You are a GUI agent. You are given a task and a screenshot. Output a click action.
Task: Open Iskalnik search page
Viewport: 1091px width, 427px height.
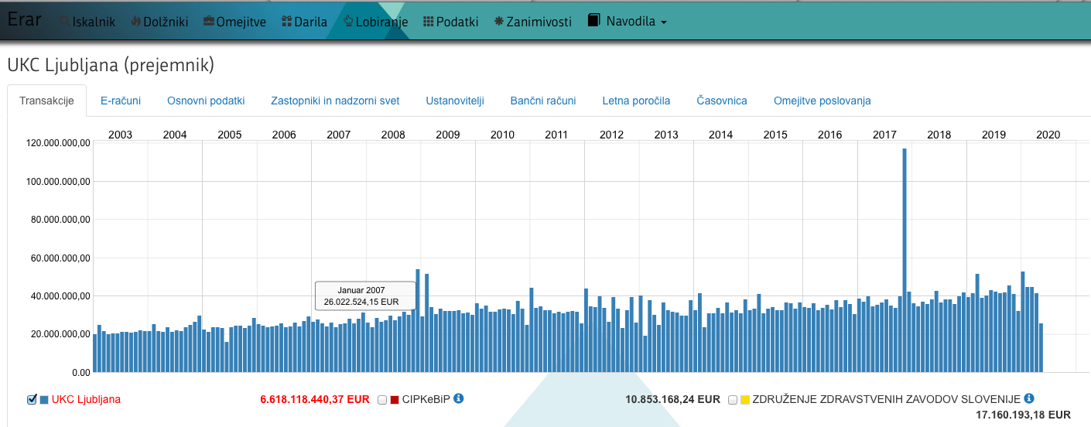87,22
